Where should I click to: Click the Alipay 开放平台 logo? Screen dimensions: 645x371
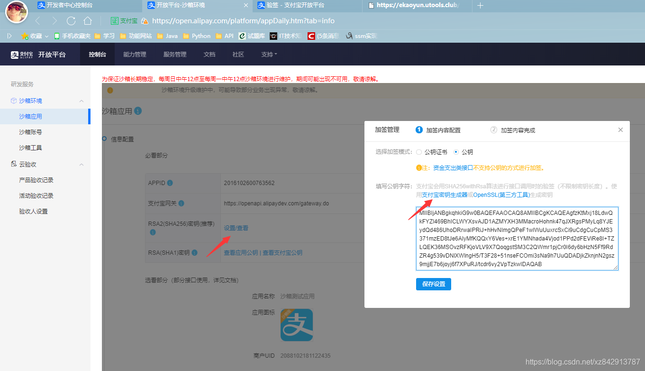coord(38,55)
